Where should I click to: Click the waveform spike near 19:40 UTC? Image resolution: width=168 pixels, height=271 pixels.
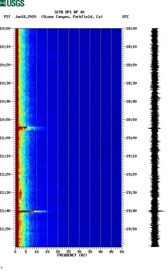[x=156, y=211]
